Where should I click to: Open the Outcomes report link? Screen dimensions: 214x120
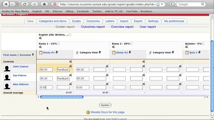[93, 27]
